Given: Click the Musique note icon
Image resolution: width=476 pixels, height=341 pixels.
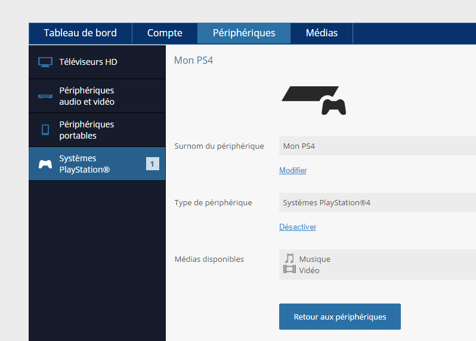Looking at the screenshot, I should [289, 258].
